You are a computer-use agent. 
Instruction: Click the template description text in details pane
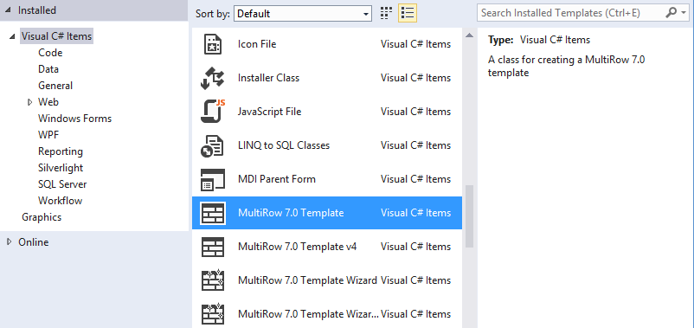566,66
